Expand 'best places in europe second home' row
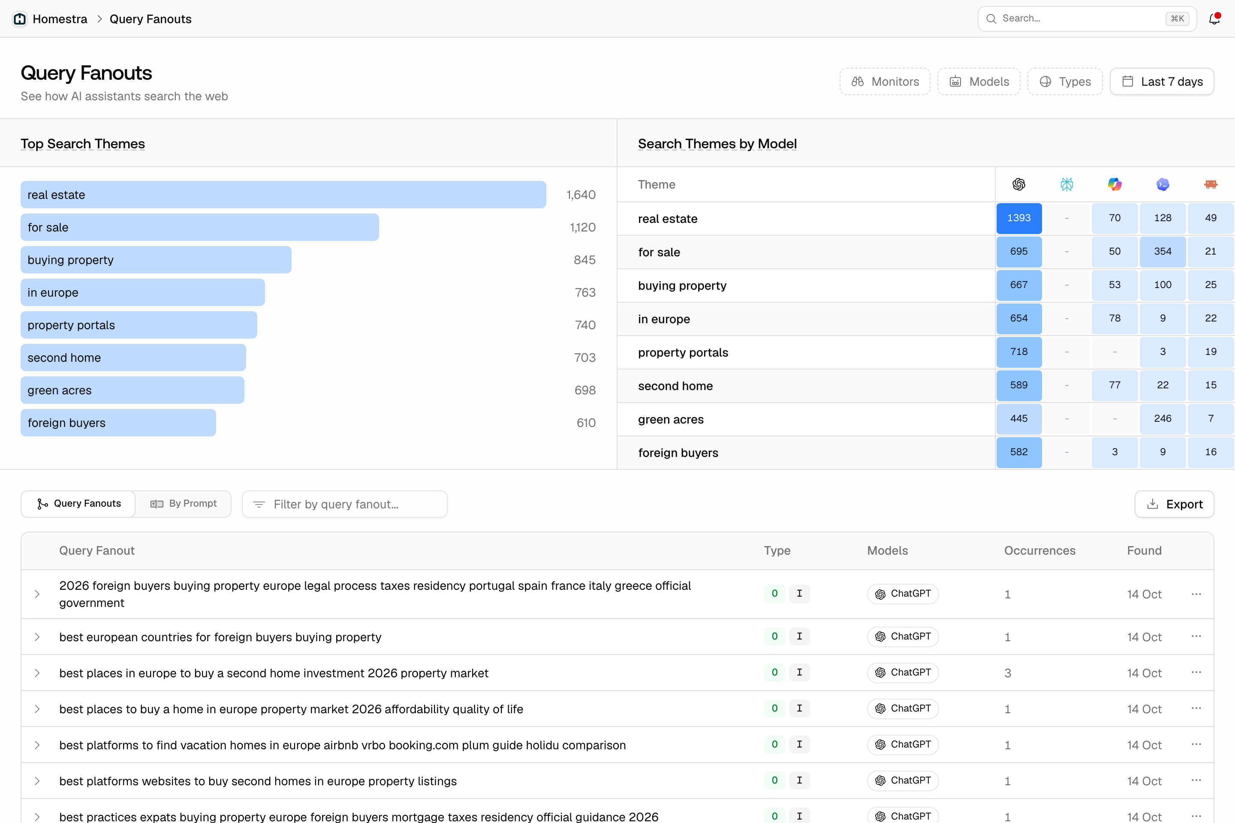 [x=37, y=673]
